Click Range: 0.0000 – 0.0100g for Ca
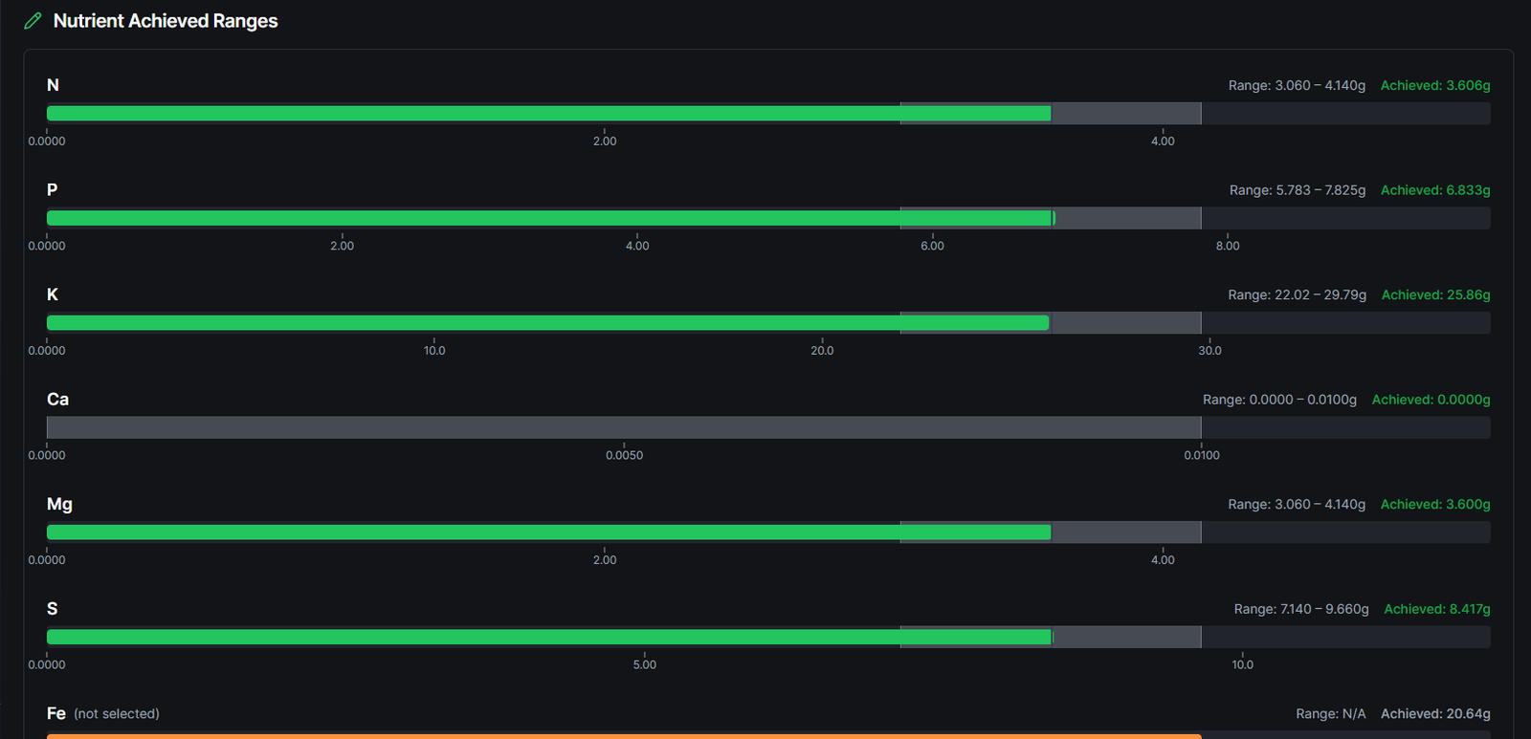Viewport: 1531px width, 739px height. [x=1279, y=400]
